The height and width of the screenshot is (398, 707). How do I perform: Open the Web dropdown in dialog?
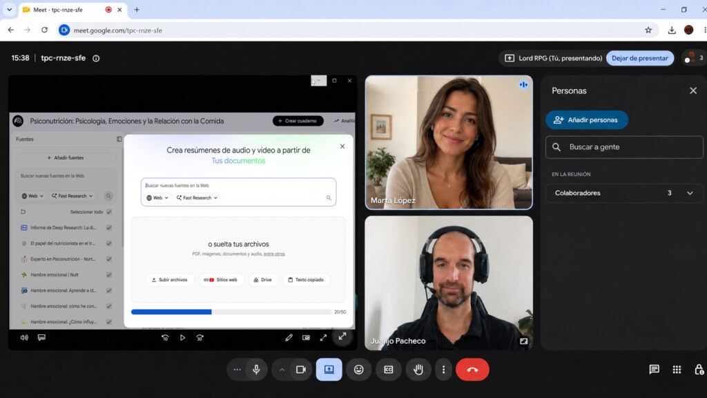(x=157, y=198)
